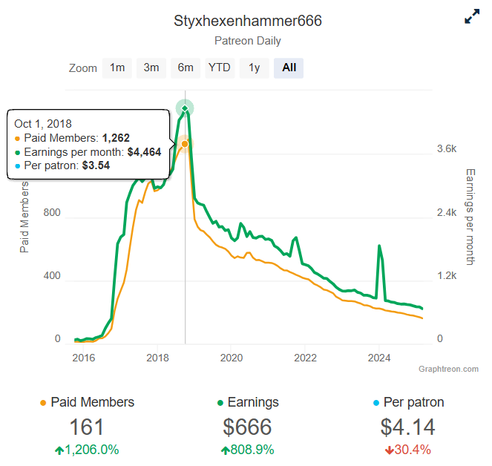Click the orange paid members data point
The image size is (492, 466).
point(185,144)
